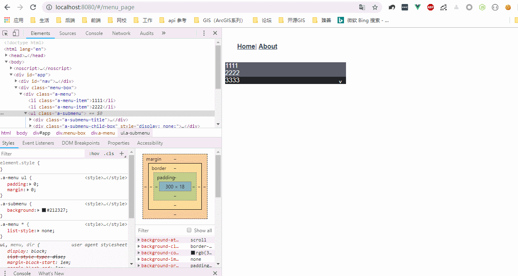This screenshot has width=518, height=276.
Task: Open the Bing search bookmark
Action: pyautogui.click(x=363, y=20)
